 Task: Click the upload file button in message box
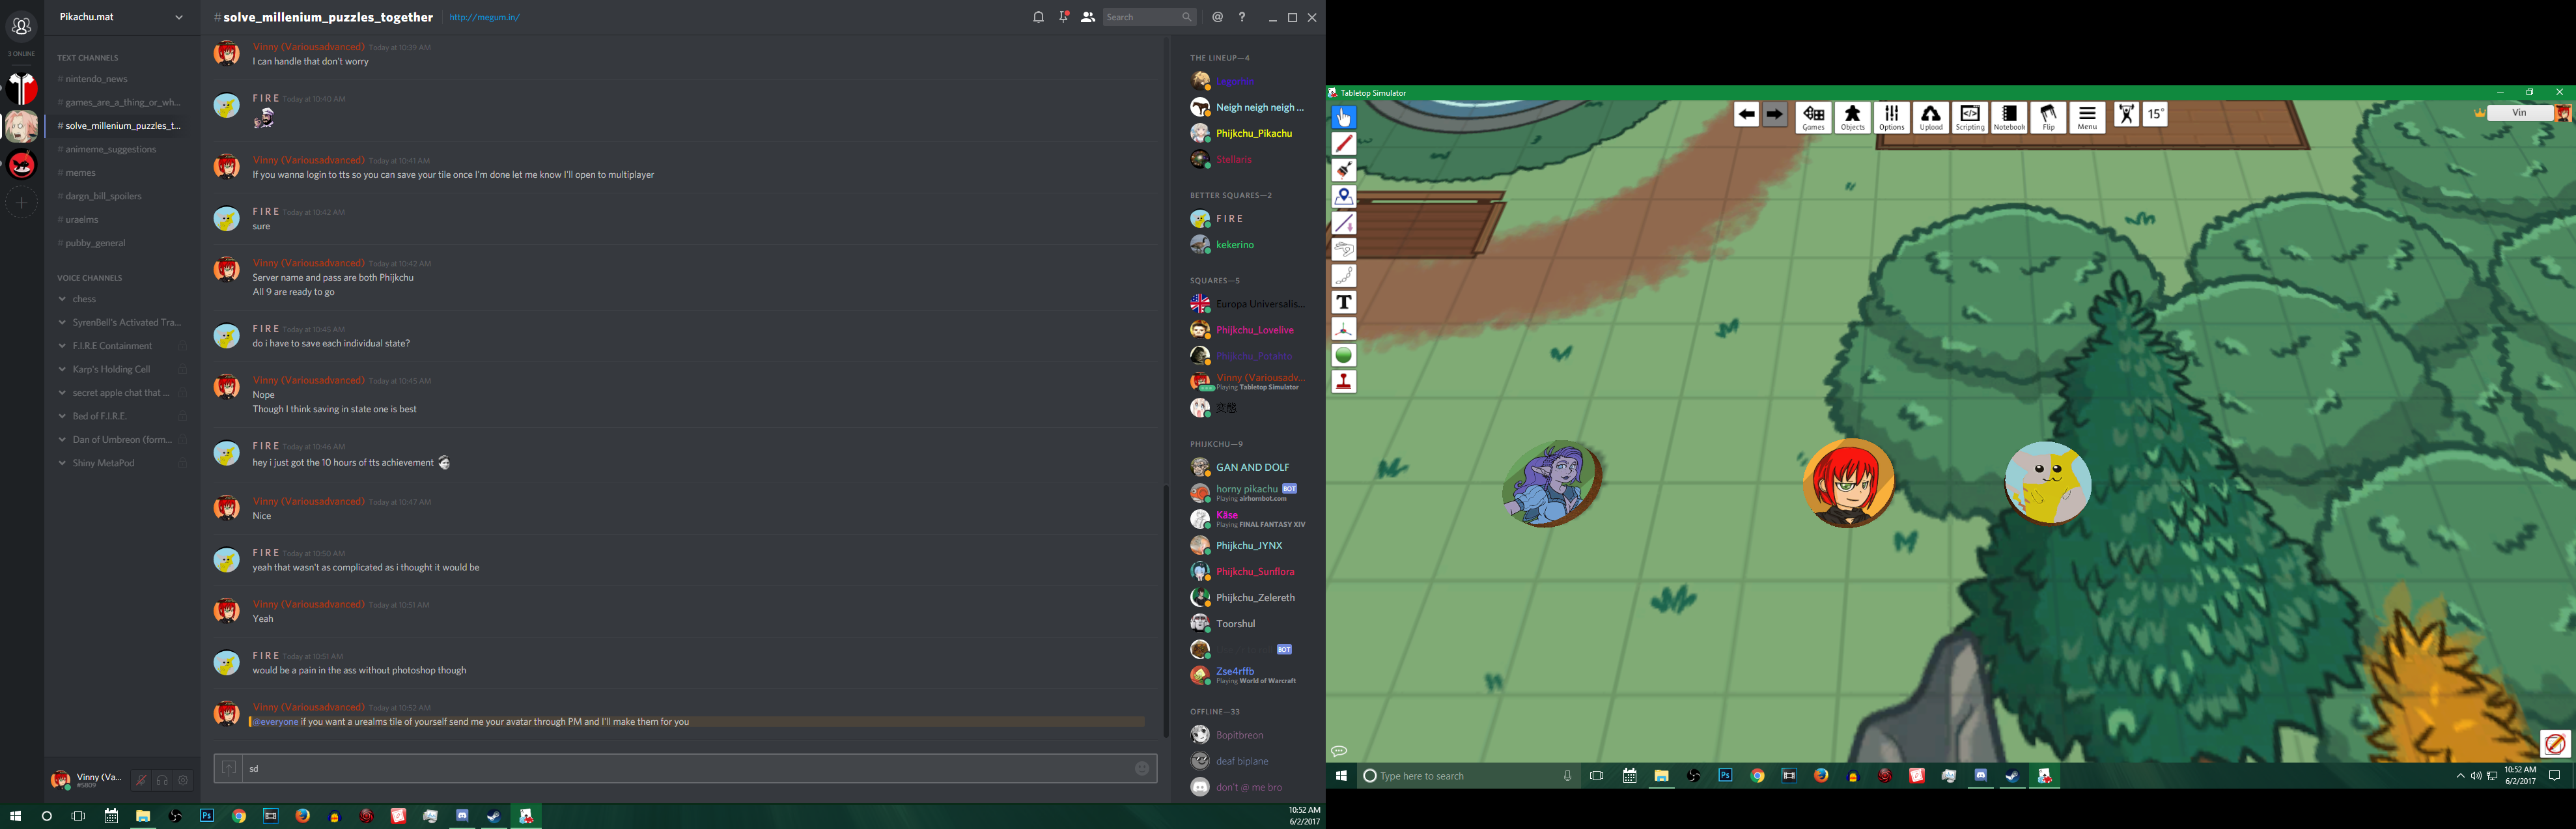(229, 768)
